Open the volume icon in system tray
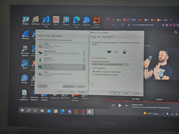 [x=176, y=114]
